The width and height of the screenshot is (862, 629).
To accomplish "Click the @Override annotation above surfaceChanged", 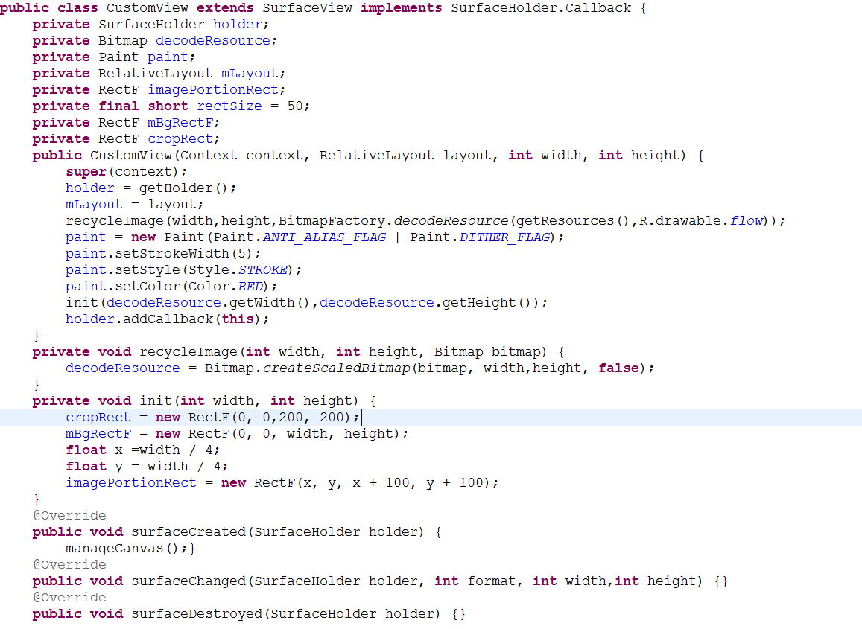I will tap(69, 565).
